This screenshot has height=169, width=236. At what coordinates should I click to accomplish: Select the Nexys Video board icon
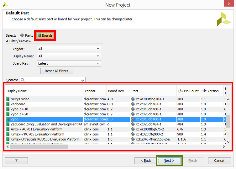click(x=8, y=99)
